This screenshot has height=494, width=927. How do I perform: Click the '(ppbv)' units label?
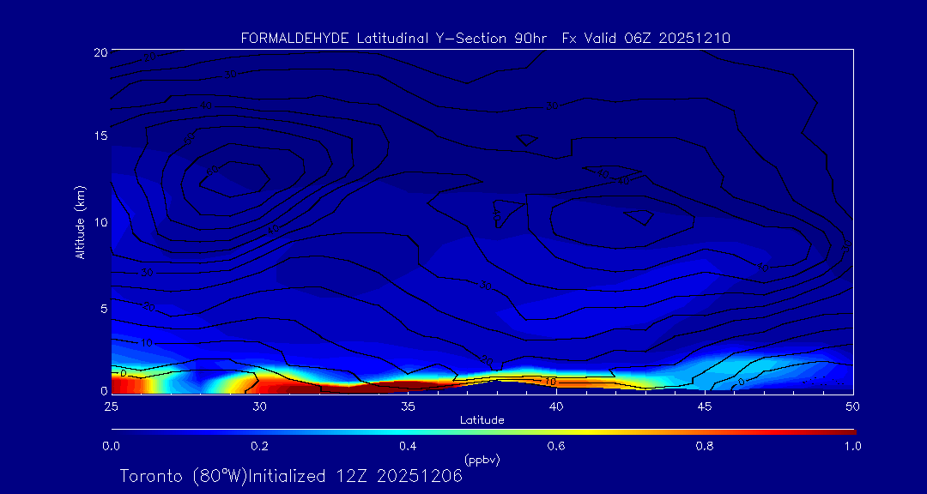click(482, 460)
